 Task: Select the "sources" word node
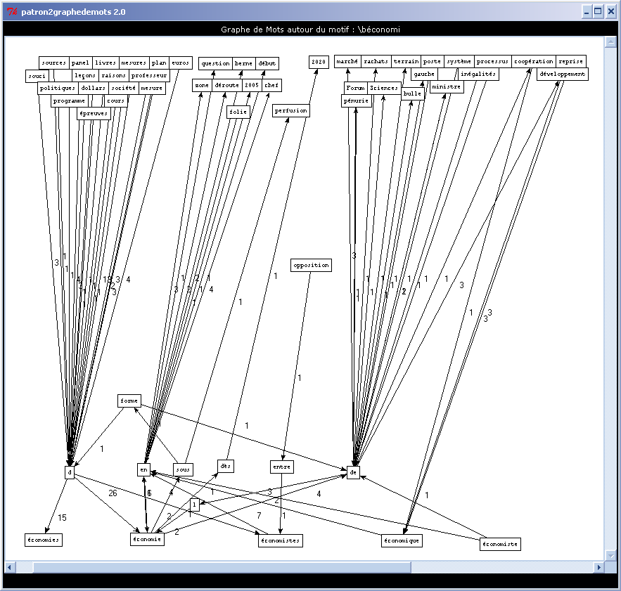54,63
